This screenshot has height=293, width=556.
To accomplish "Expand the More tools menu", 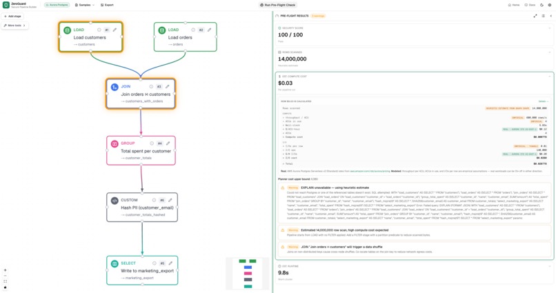I will 14,26.
